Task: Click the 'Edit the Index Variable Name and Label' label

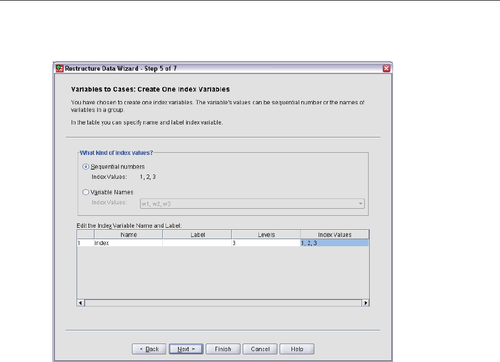Action: pyautogui.click(x=129, y=226)
